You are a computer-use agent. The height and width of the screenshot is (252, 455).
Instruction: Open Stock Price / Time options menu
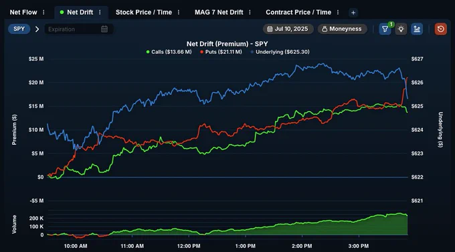[179, 13]
